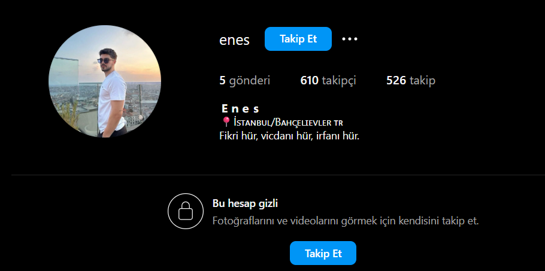Click the number 610 in follower stats
This screenshot has width=545, height=271.
pyautogui.click(x=310, y=81)
